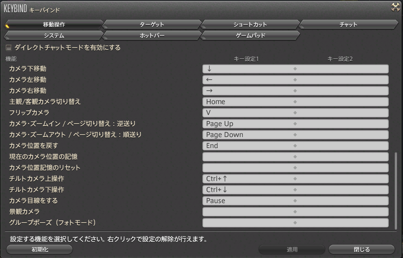Select key setting 2 for 現在のカメラ位置の記憶
The height and width of the screenshot is (258, 403).
coord(342,157)
